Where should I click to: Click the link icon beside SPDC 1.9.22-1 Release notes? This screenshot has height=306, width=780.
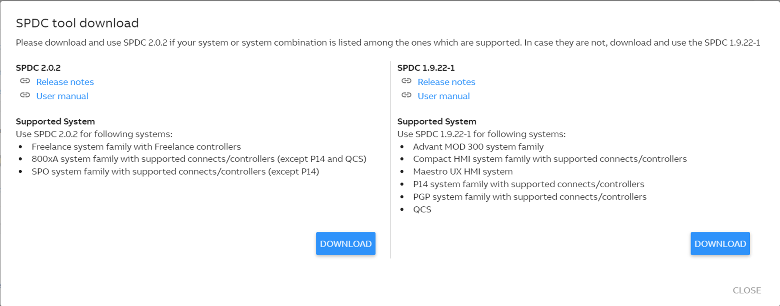(407, 82)
